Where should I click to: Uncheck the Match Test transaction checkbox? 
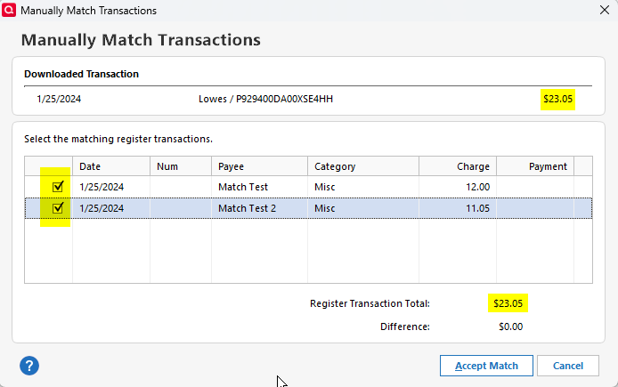59,187
